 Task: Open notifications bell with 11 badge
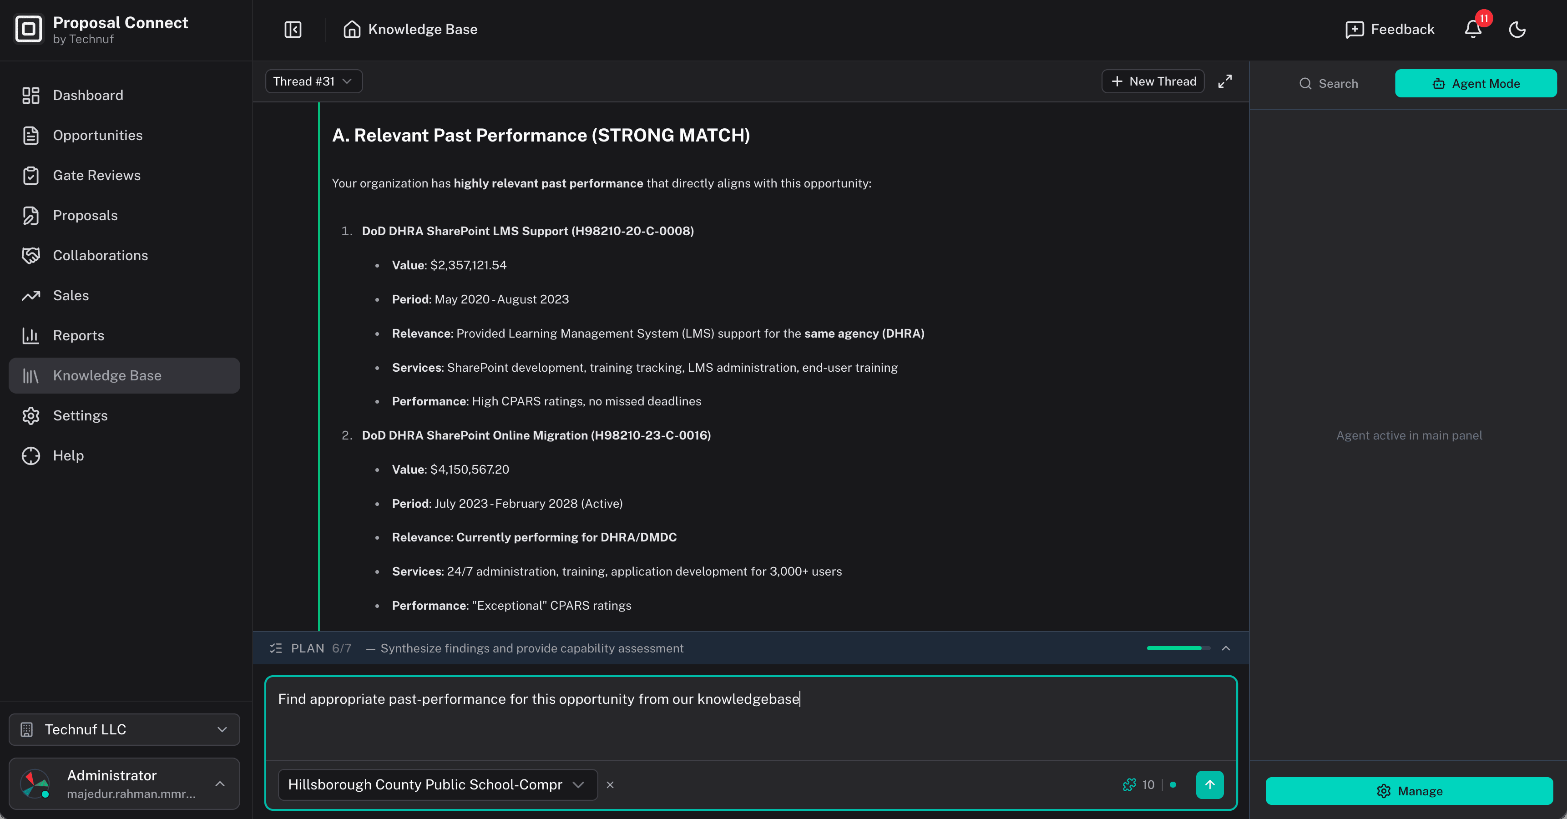pos(1473,29)
